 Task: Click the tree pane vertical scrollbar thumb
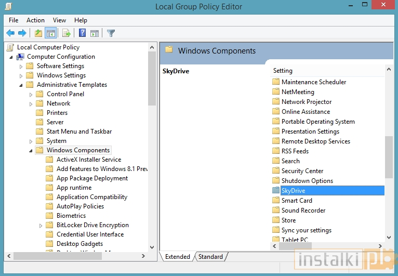pyautogui.click(x=152, y=78)
